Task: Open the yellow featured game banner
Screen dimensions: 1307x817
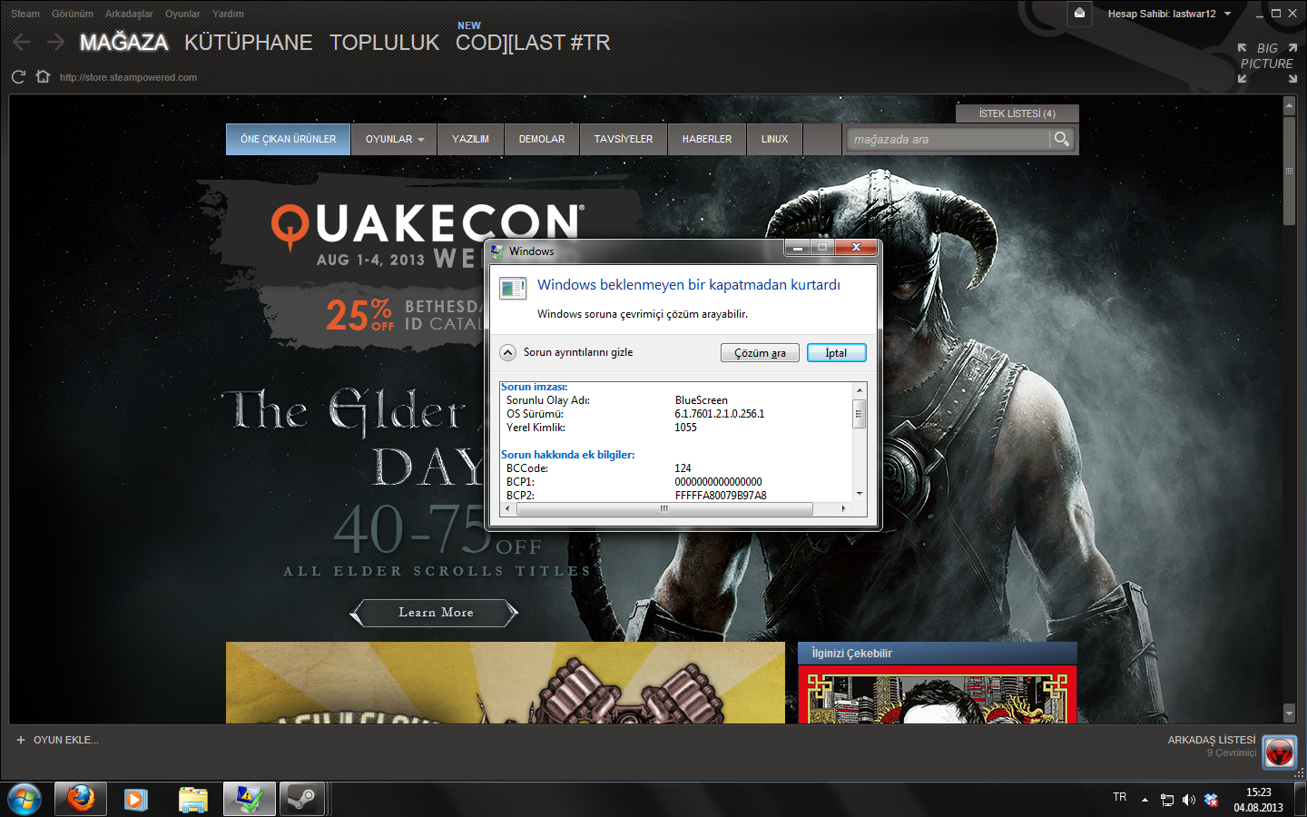Action: (506, 683)
